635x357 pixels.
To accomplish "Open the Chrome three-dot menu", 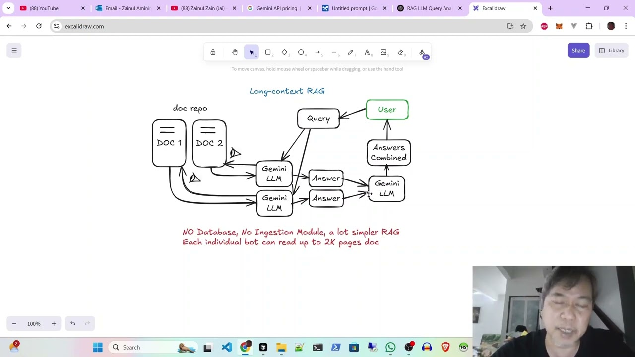I will tap(626, 26).
